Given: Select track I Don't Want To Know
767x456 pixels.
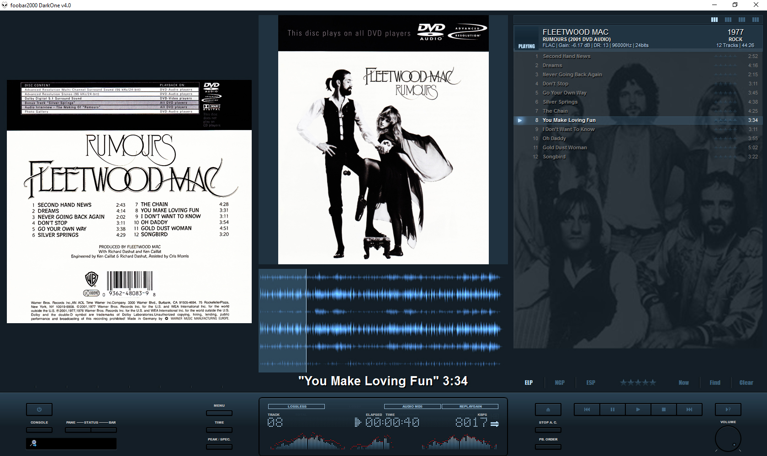Looking at the screenshot, I should [x=638, y=129].
